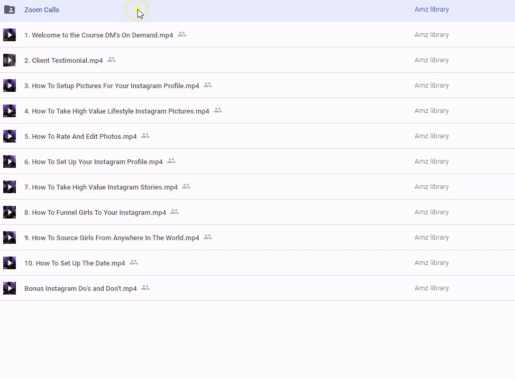Viewport: 515px width, 379px height.
Task: Click play thumbnail of 7. High Value Instagram Stories
Action: pyautogui.click(x=10, y=187)
